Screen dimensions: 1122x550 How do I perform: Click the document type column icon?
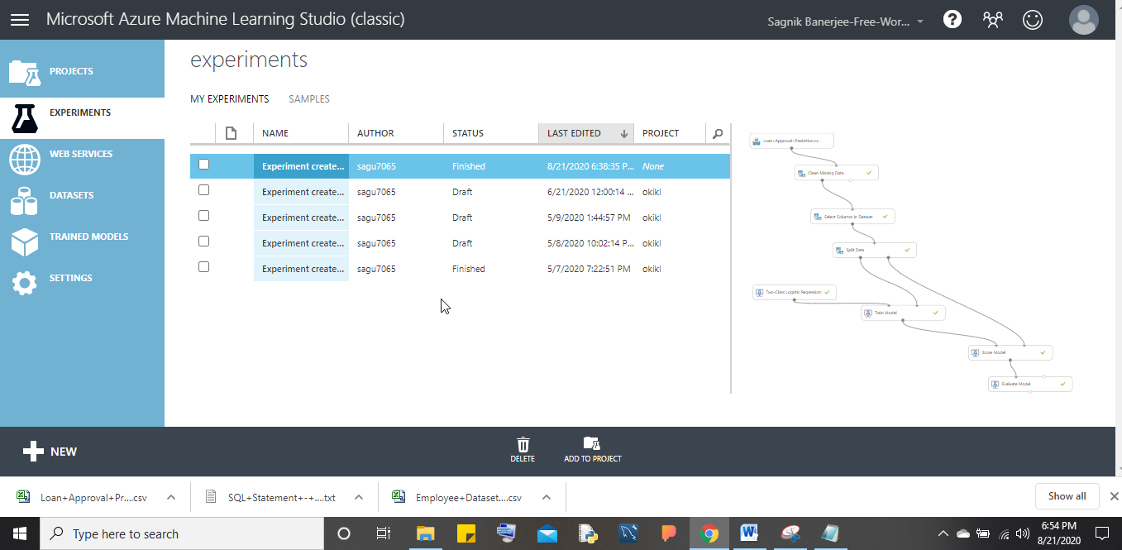coord(232,132)
